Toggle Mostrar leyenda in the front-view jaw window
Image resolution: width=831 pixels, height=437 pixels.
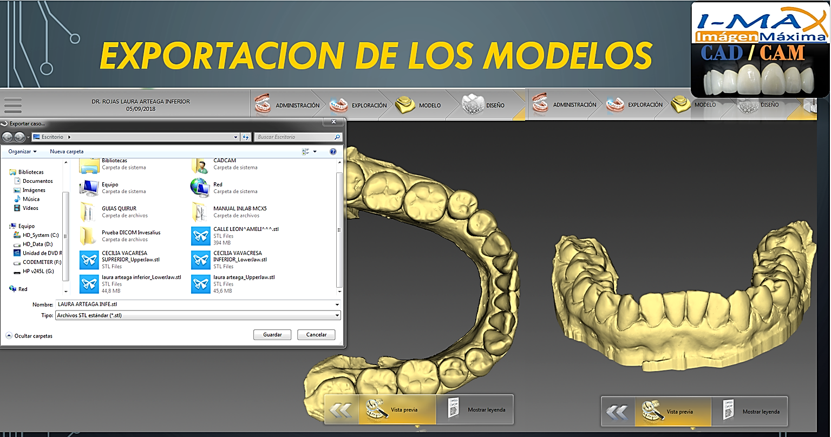tap(749, 412)
